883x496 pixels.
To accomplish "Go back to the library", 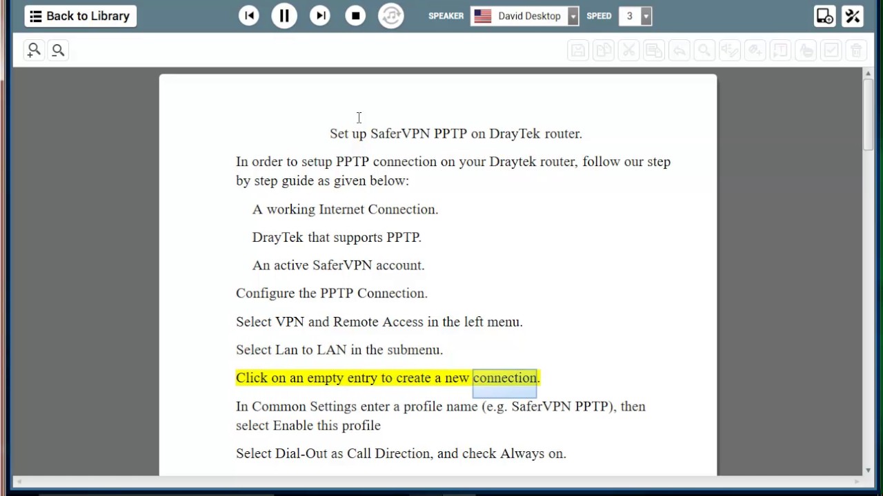I will pyautogui.click(x=81, y=16).
